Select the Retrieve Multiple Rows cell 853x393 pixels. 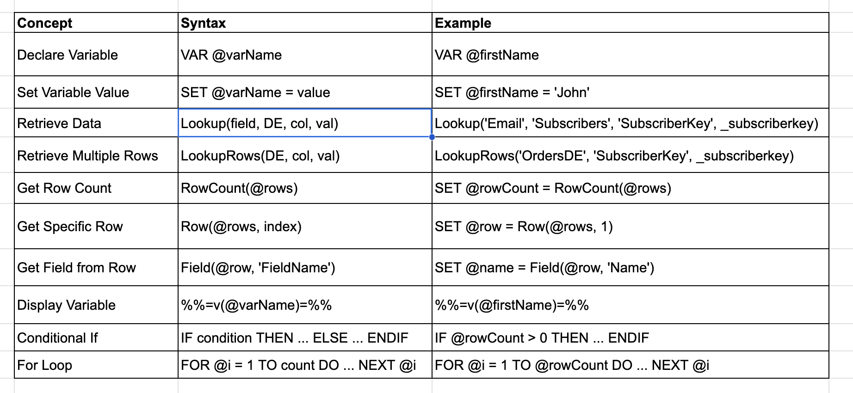coord(96,155)
